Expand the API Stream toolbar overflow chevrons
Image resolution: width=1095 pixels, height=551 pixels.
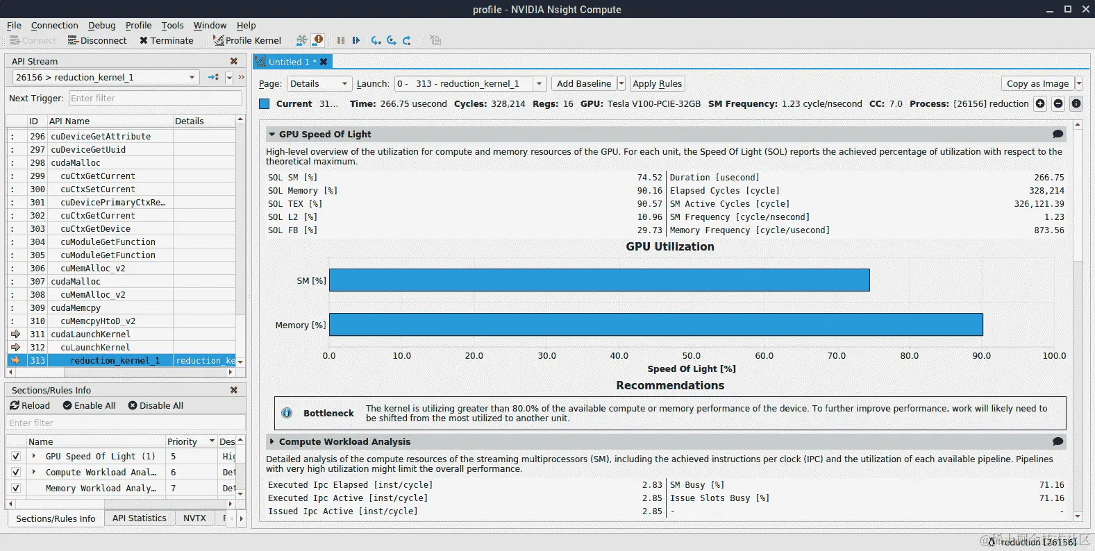[x=242, y=77]
